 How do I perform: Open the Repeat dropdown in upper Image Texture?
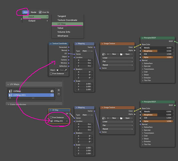coord(117,65)
